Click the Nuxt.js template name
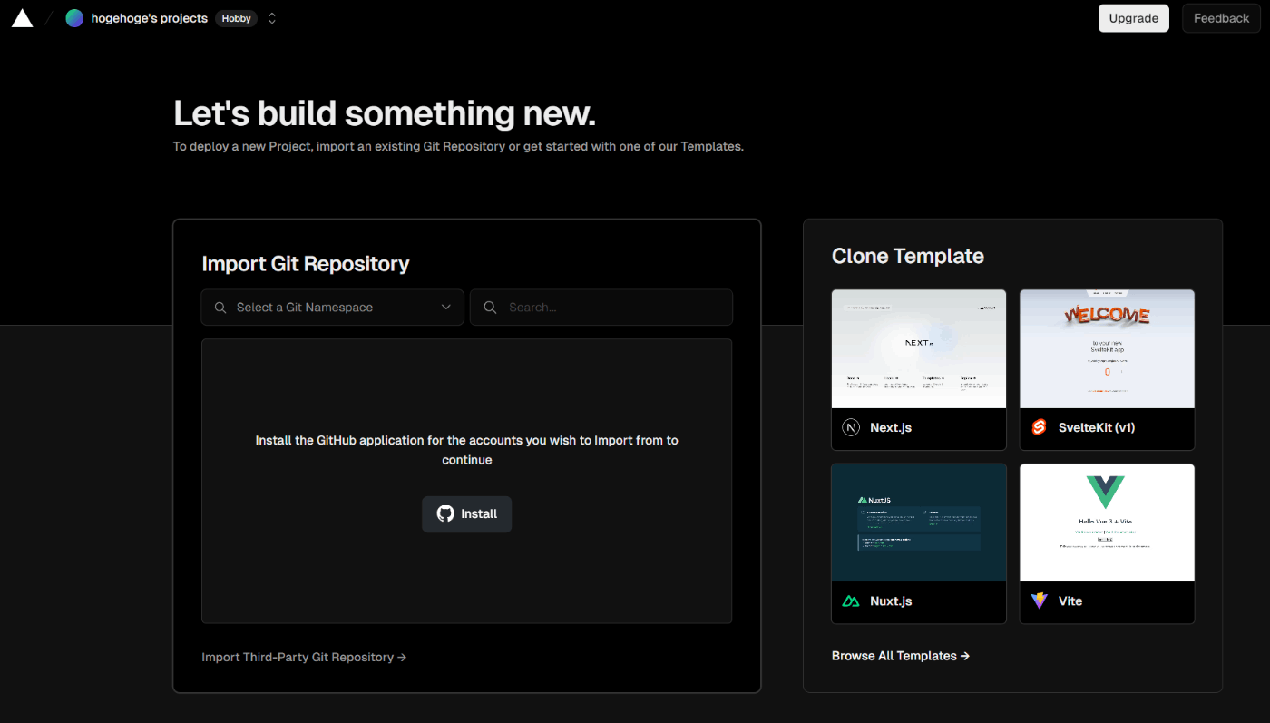The width and height of the screenshot is (1270, 723). [x=891, y=601]
